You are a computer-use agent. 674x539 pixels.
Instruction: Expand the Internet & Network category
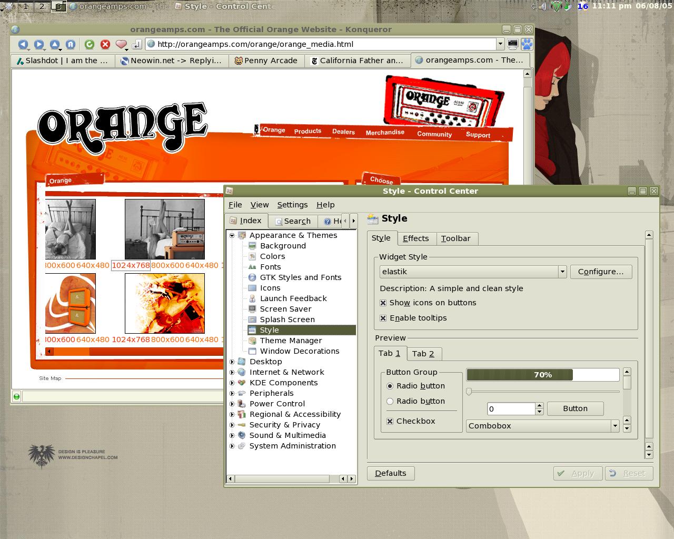[232, 372]
